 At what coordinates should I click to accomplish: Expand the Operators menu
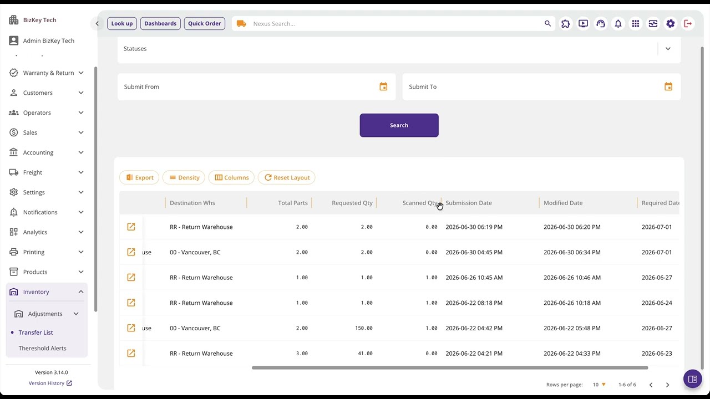47,112
